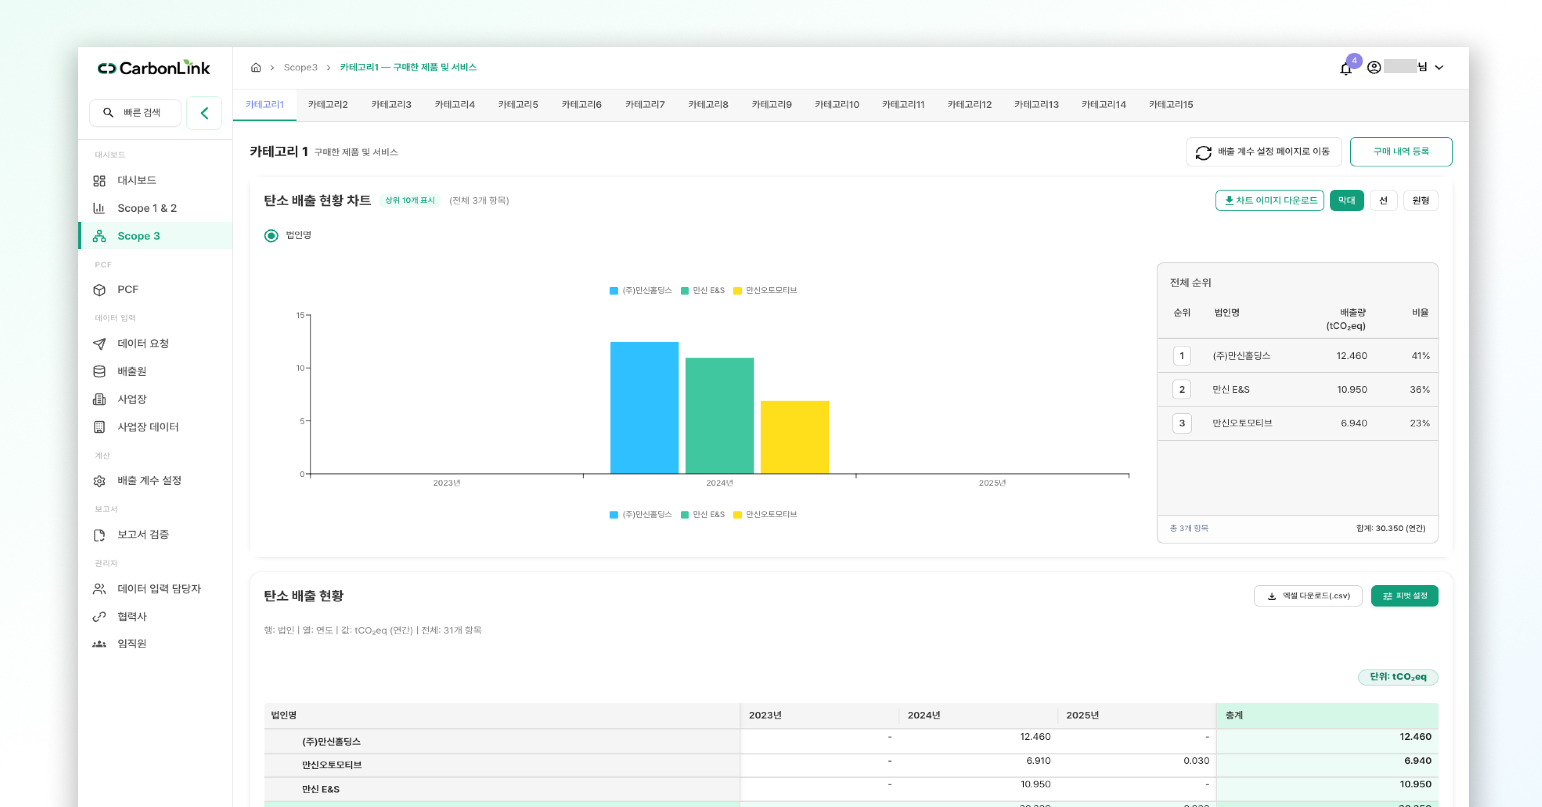Collapse the sidebar with the chevron button
This screenshot has height=807, width=1542.
[x=204, y=113]
